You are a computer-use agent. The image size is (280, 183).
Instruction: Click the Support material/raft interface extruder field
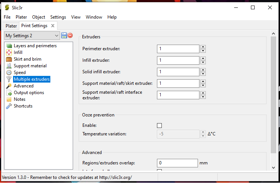click(178, 95)
